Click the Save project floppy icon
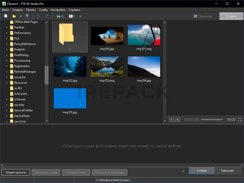Screen dimensions: 244x183 [x=27, y=16]
